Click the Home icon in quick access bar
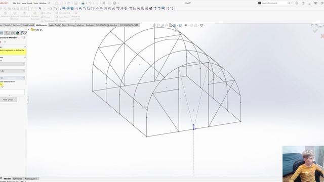The height and width of the screenshot is (182, 324). click(57, 3)
